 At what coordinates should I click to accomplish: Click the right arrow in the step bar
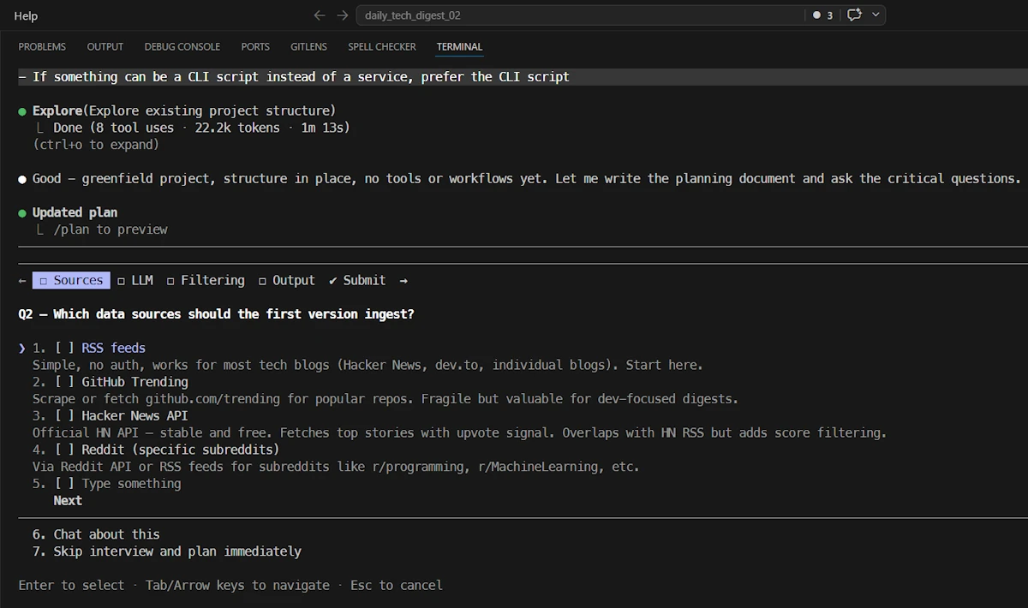click(403, 280)
